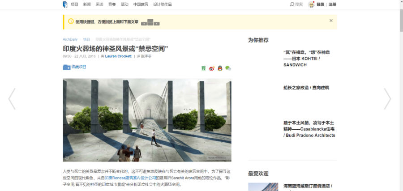Screen dimensions: 403x191
Task: Share article via WeChat icon
Action: (228, 68)
